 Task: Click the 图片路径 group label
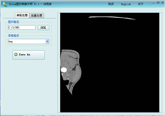tap(14, 22)
